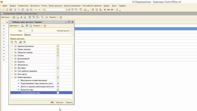Click the green check-all icon under Права доступа
The width and height of the screenshot is (197, 111).
[20, 42]
